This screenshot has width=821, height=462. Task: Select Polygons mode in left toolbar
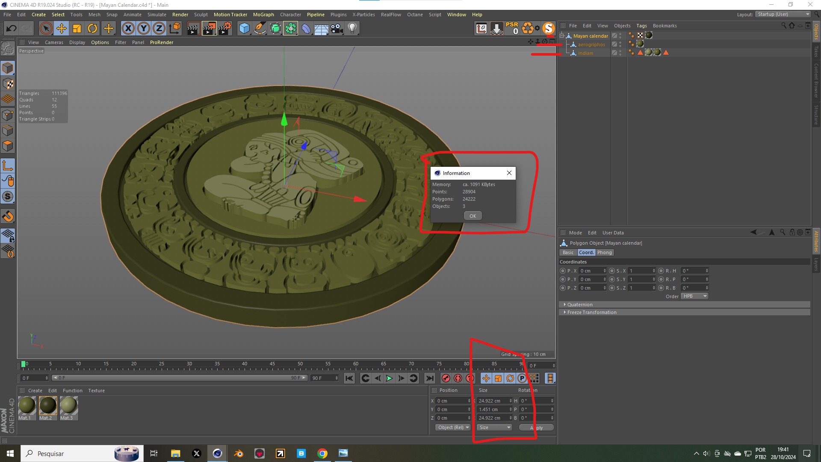pos(8,146)
